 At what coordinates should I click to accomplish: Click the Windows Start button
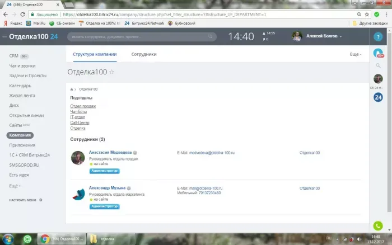click(8, 239)
